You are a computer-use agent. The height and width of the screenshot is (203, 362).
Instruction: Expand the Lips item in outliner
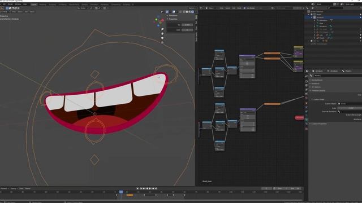coord(314,35)
